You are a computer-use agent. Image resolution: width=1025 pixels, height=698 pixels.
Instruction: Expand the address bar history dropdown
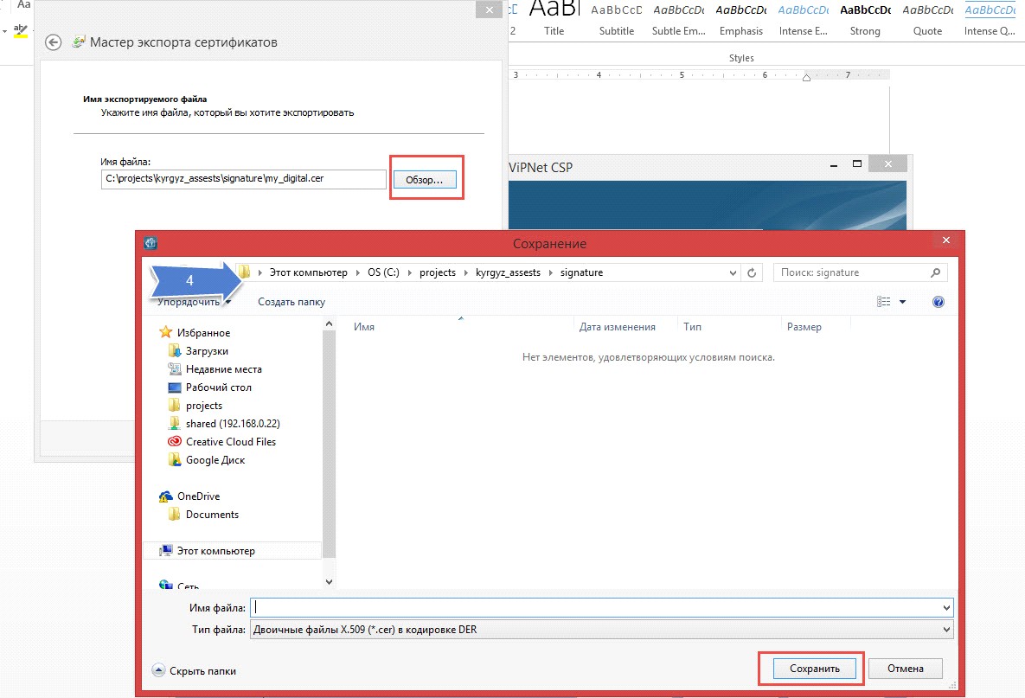tap(733, 272)
